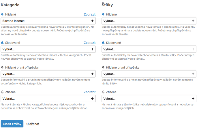The image size is (199, 128).
Task: Click the bell icon beside Štítky Hlídané
Action: click(x=103, y=14)
